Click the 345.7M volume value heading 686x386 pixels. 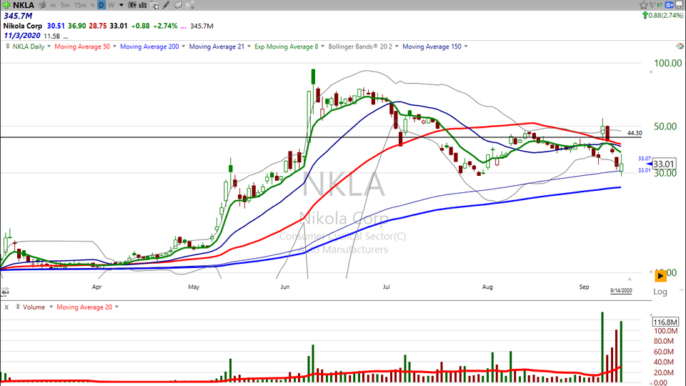(x=18, y=16)
